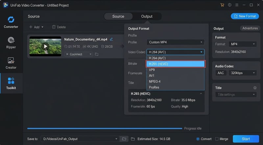Collapse the H.265 (HEVC) details panel
Image resolution: width=263 pixels, height=145 pixels.
tap(201, 93)
